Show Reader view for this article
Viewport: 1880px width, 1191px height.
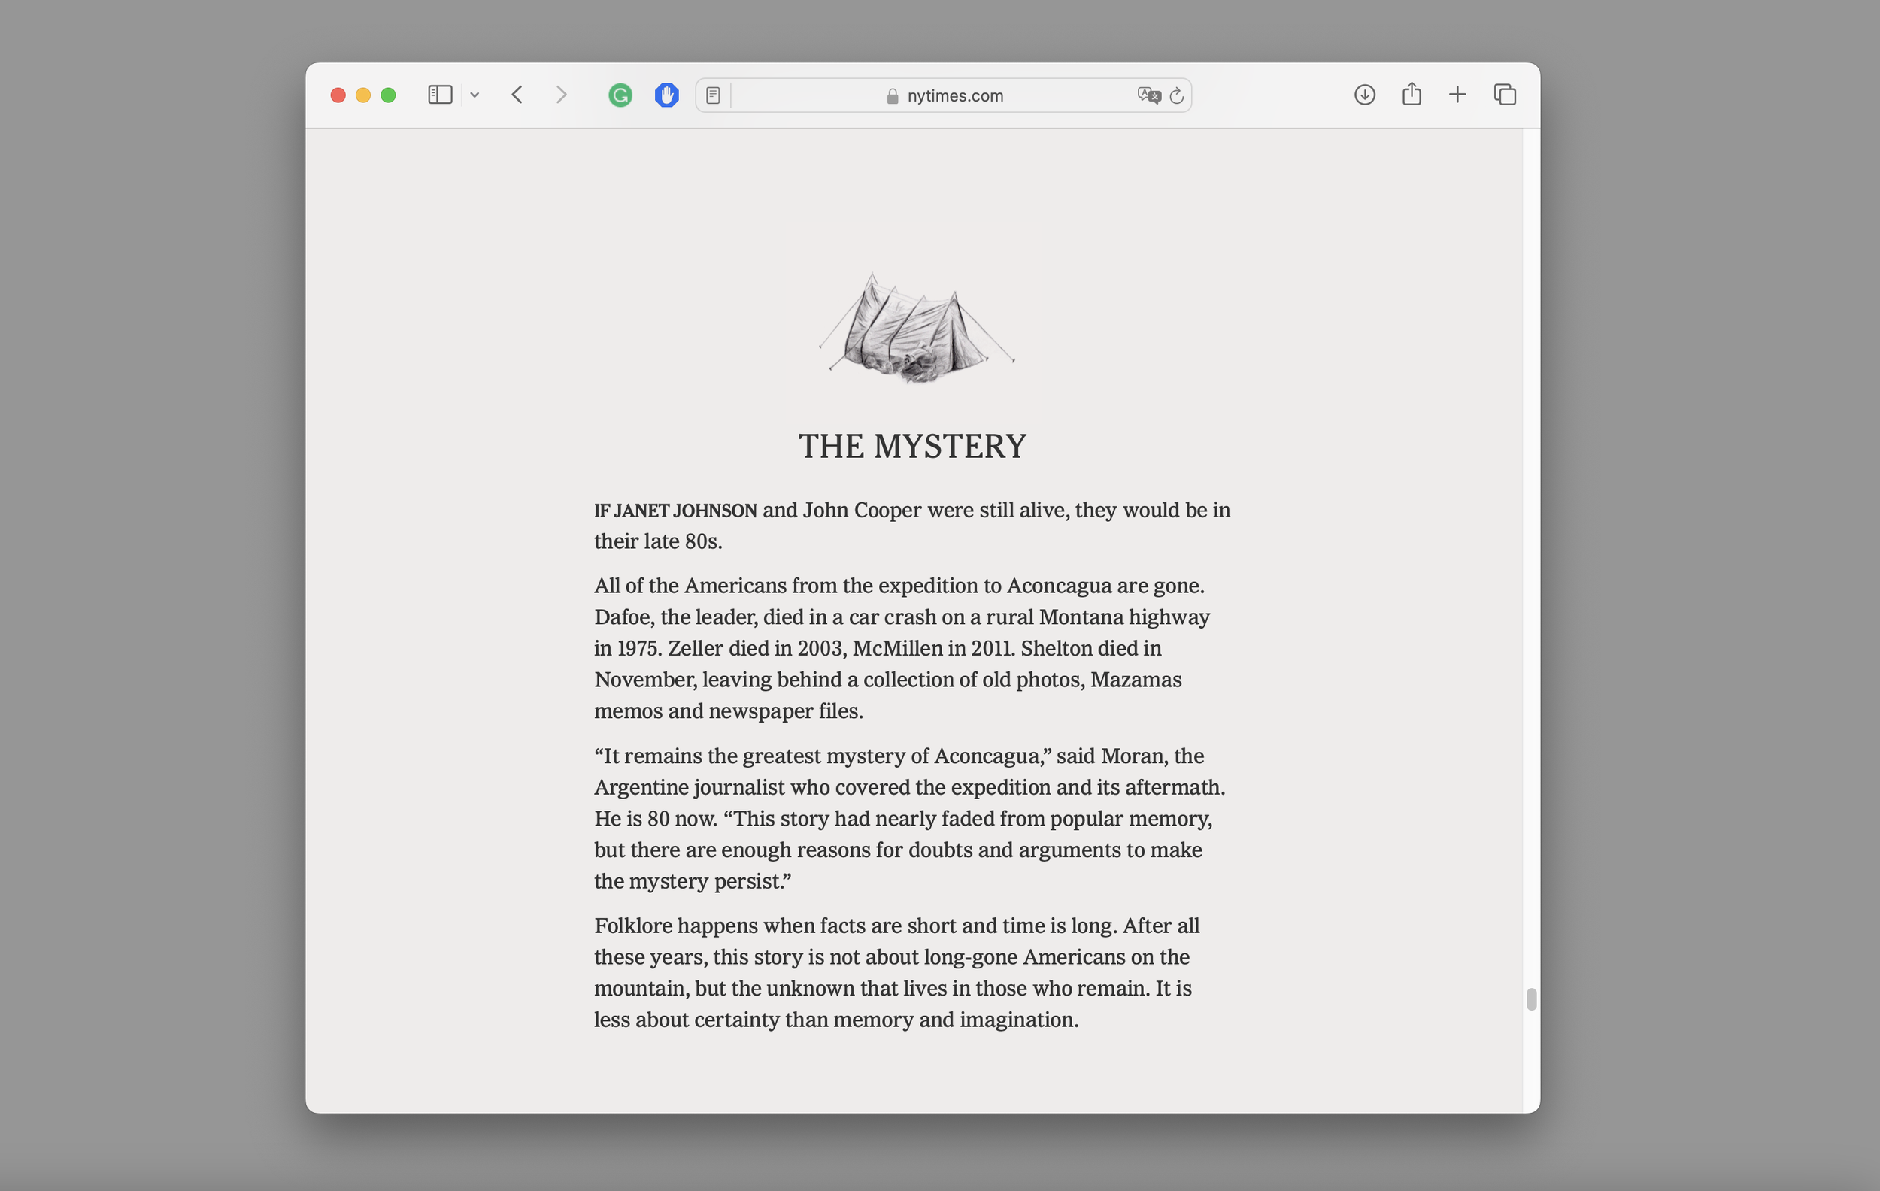[x=713, y=95]
